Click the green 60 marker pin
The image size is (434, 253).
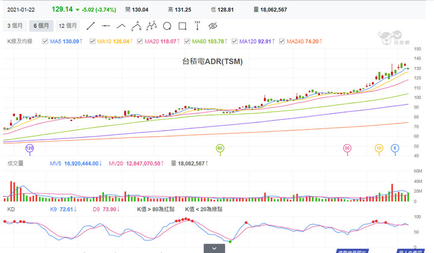click(220, 148)
